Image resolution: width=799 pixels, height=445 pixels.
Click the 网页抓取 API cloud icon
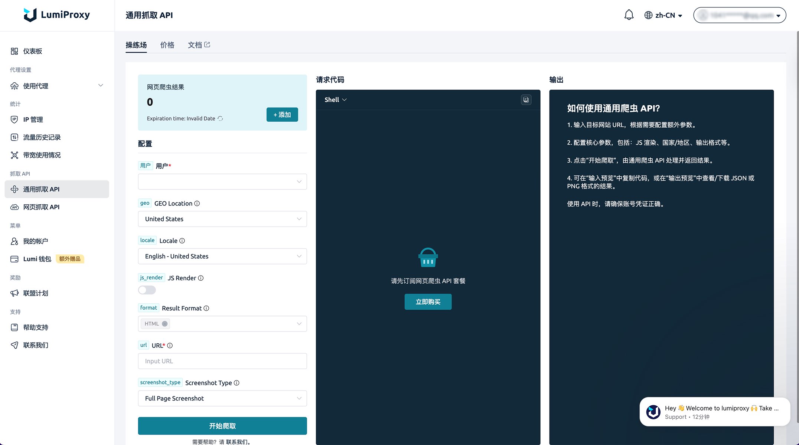tap(14, 207)
